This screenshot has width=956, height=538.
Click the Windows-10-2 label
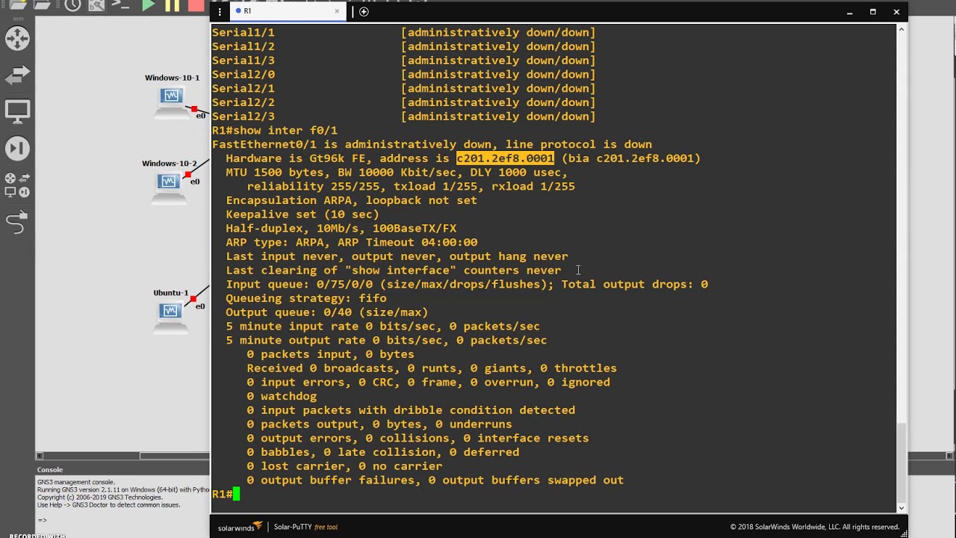pos(170,164)
